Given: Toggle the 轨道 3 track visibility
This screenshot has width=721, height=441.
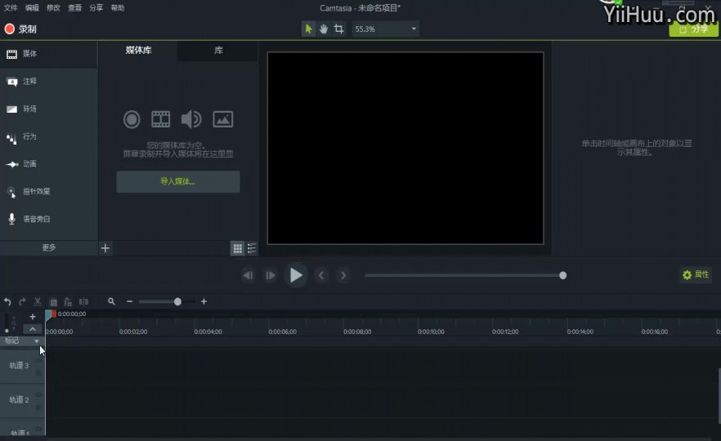Looking at the screenshot, I should [x=38, y=361].
